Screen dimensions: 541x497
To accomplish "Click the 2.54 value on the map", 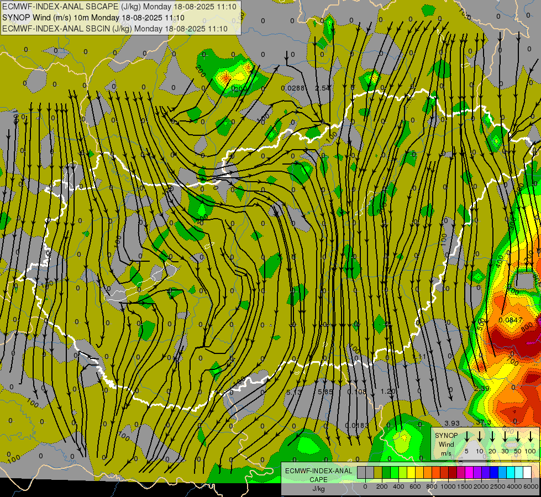I will (323, 88).
